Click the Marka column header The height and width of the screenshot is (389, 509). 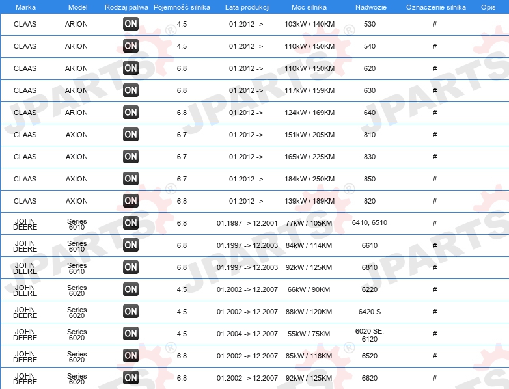pos(25,7)
